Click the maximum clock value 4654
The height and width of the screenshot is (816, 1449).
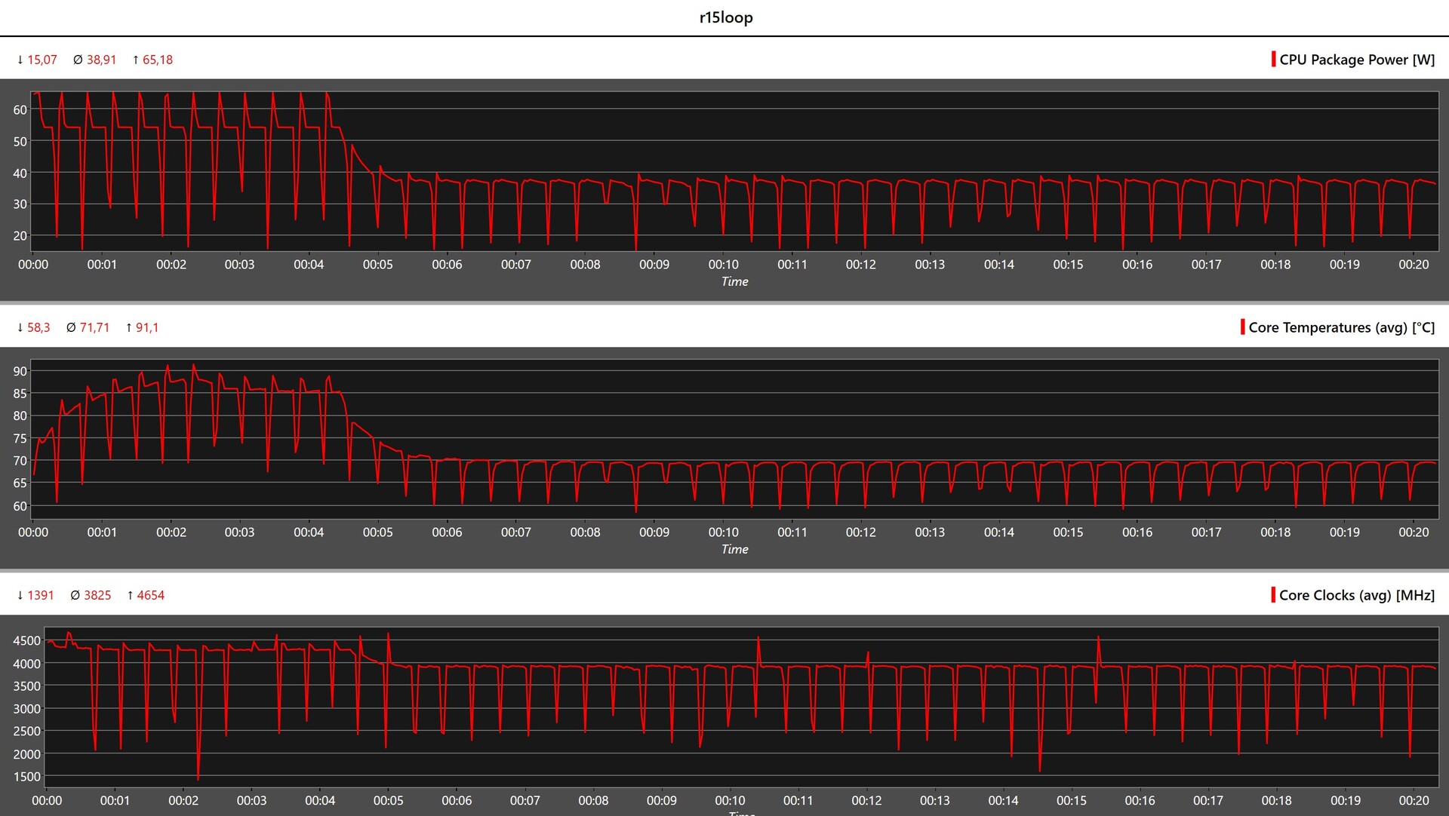[150, 595]
